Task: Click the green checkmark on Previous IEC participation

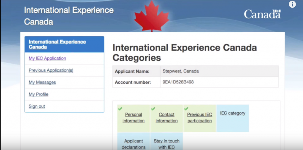Action: tap(186, 109)
